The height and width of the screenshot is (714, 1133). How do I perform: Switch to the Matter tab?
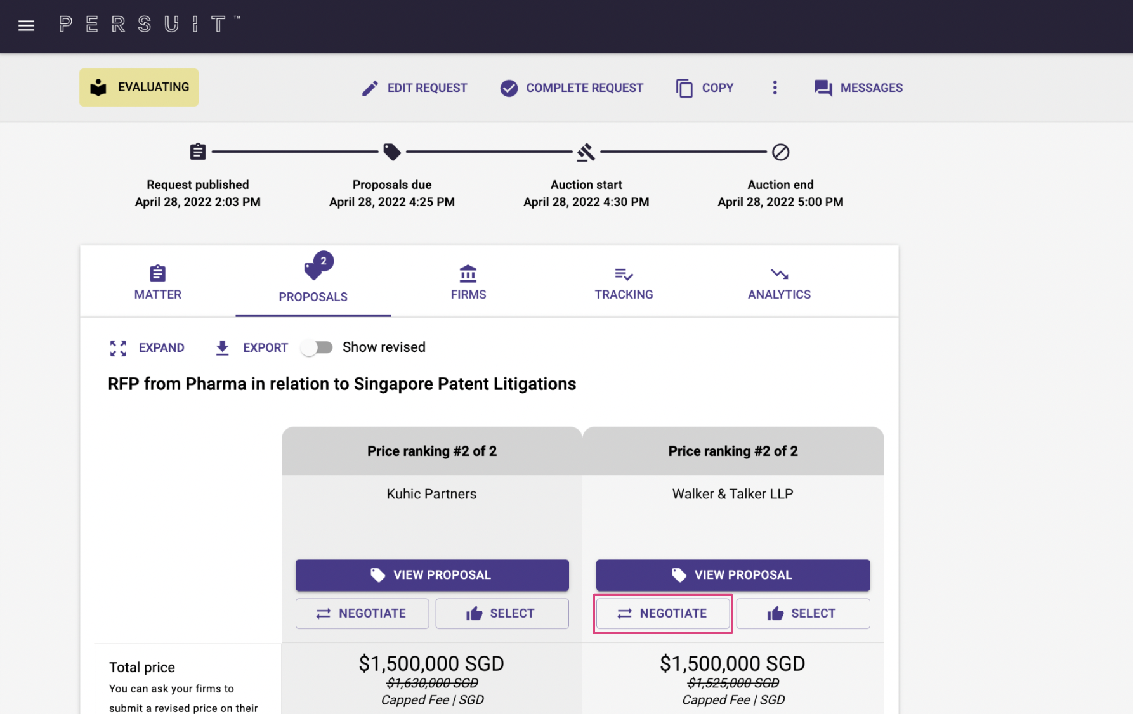point(157,282)
